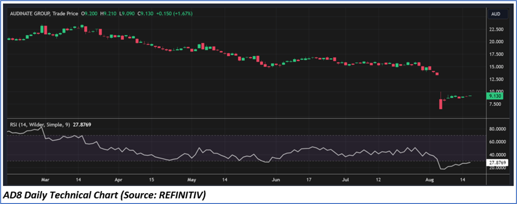517x204 pixels.
Task: Click the AD8 Daily Technical Chart caption
Action: [x=105, y=195]
